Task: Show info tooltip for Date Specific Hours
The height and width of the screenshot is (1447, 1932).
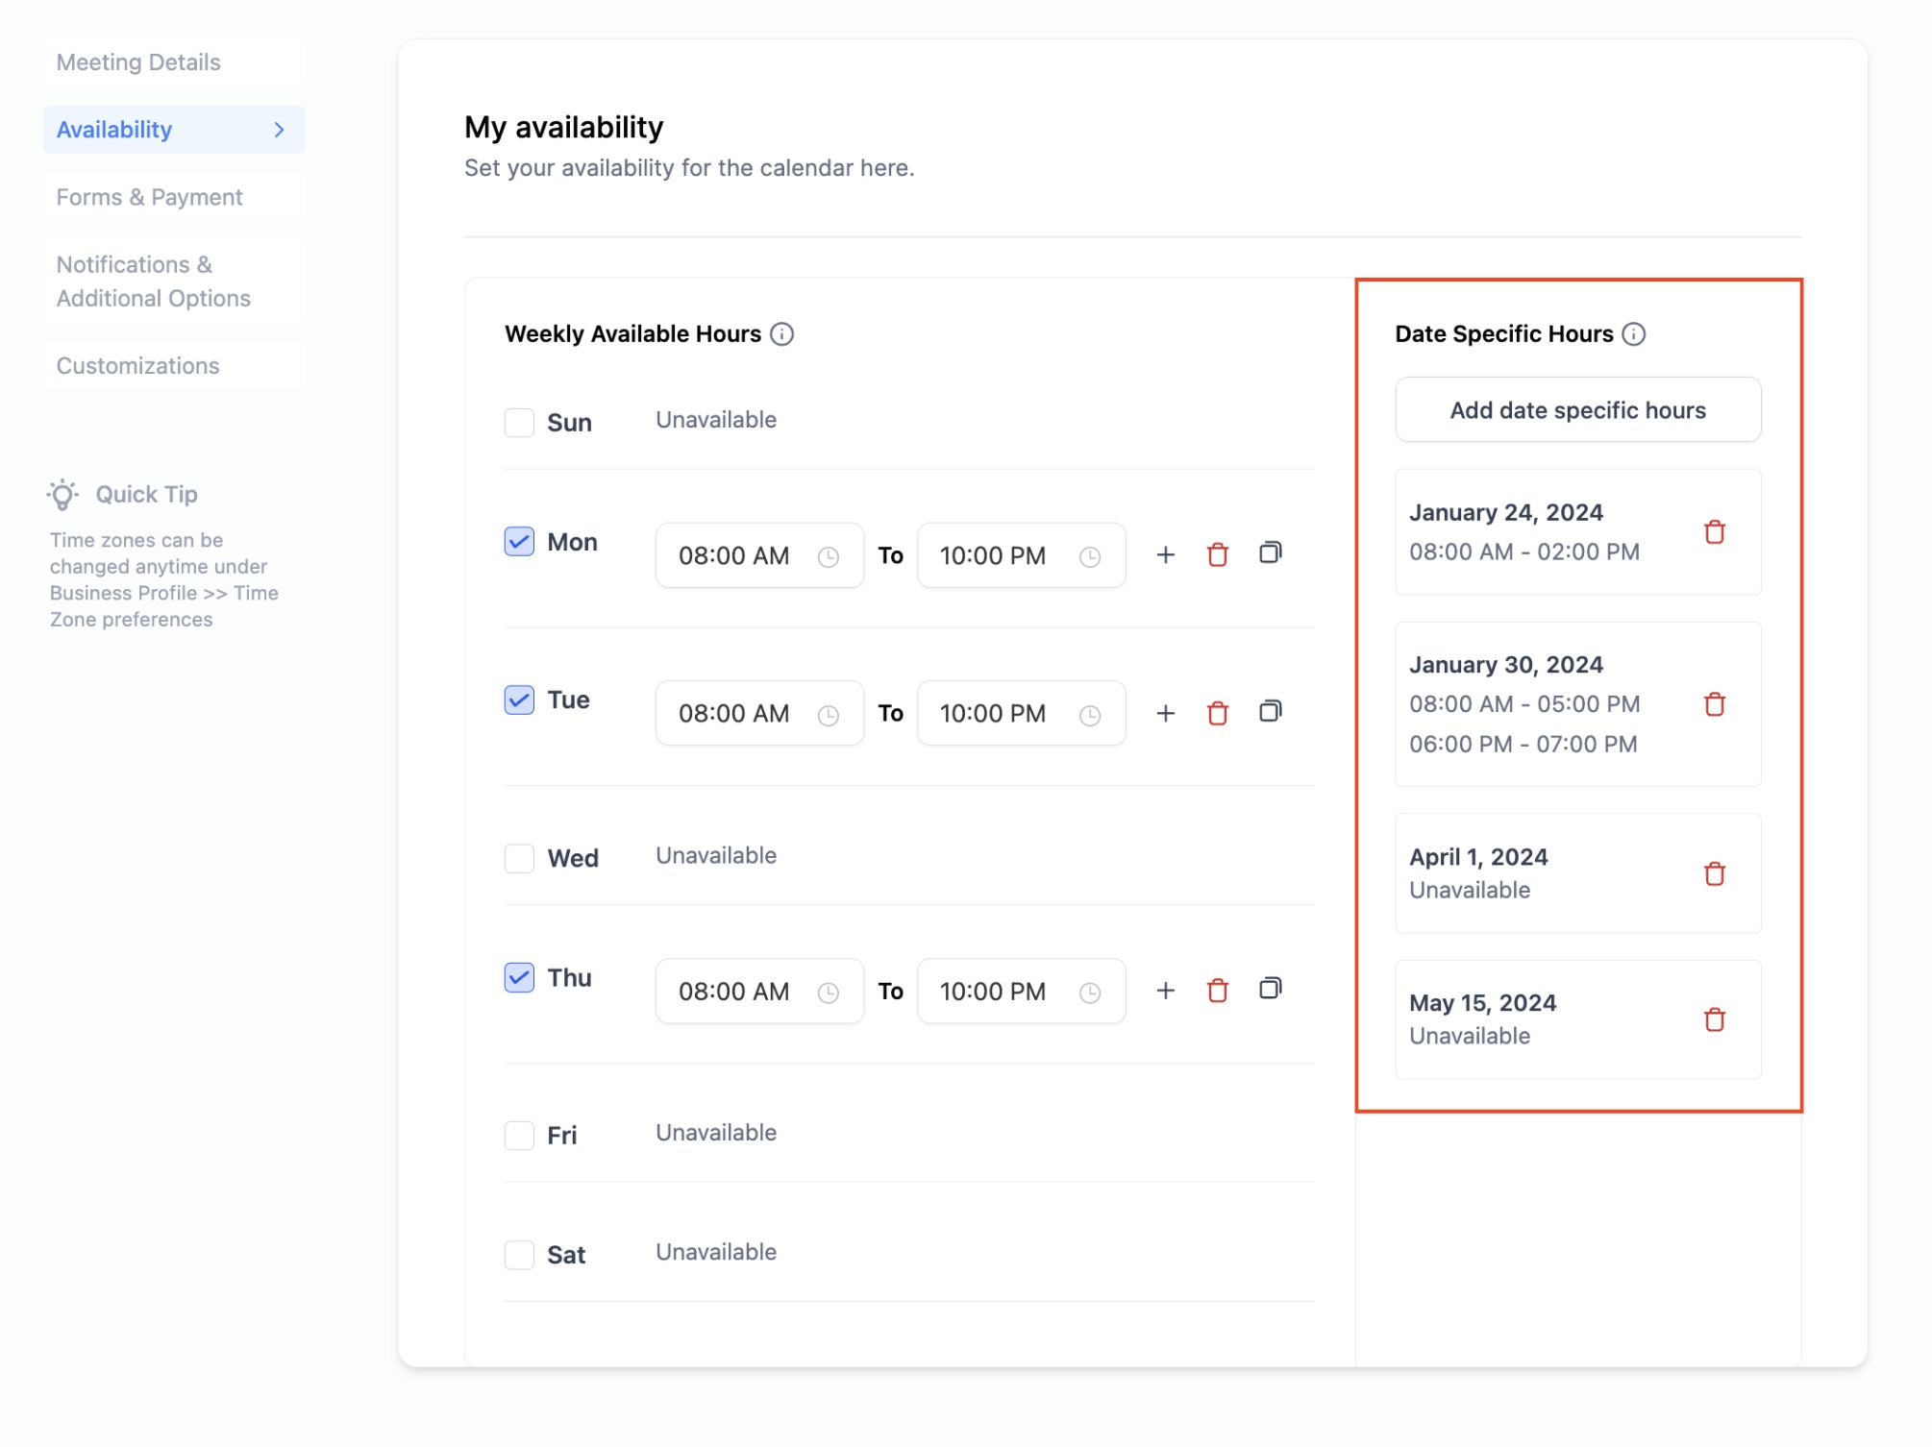Action: (x=1634, y=333)
